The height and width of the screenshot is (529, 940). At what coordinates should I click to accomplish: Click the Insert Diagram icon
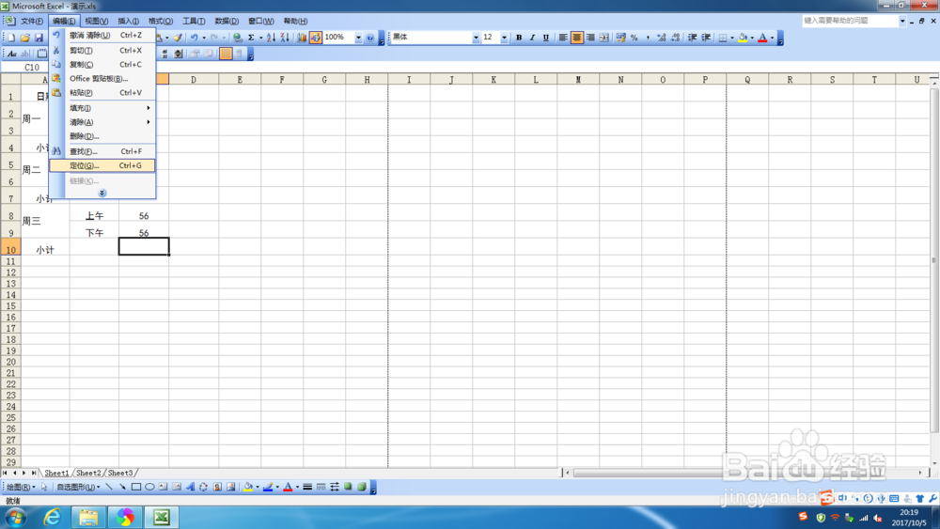coord(204,487)
